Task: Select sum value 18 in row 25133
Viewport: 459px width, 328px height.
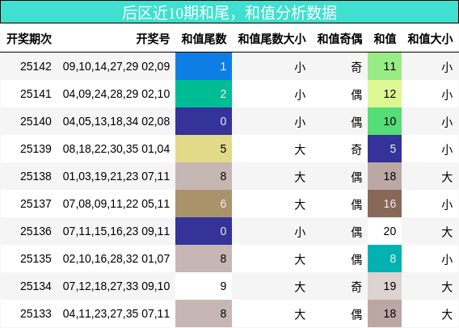Action: point(385,313)
